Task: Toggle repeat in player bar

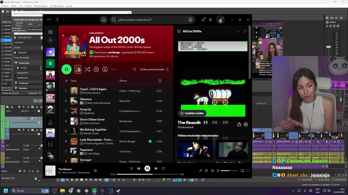Action: point(163,168)
